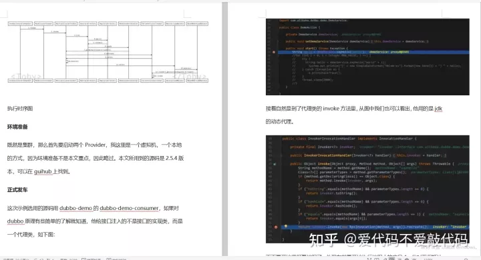Screen dimensions: 481x260
Task: Click the underlined word guihub
Action: click(43, 171)
